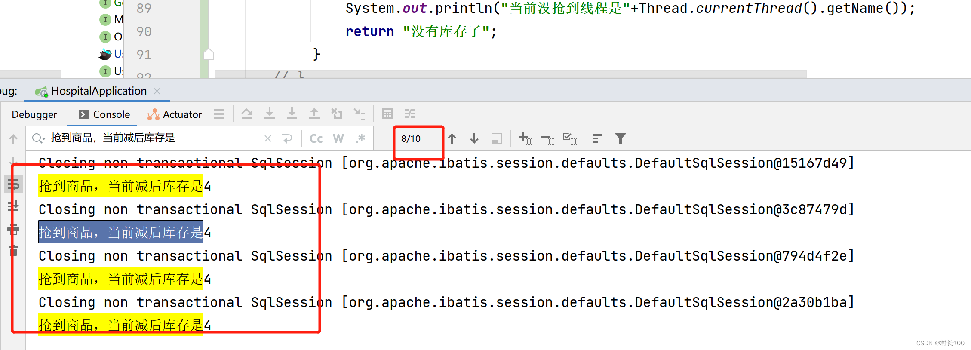Switch to the Debugger tab

click(x=34, y=114)
